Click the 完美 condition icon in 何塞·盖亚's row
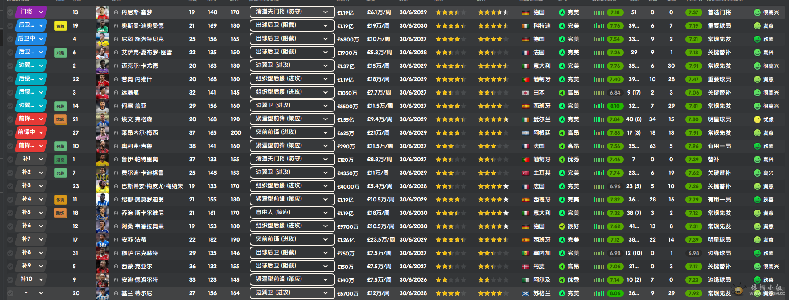The image size is (789, 300). pos(562,106)
